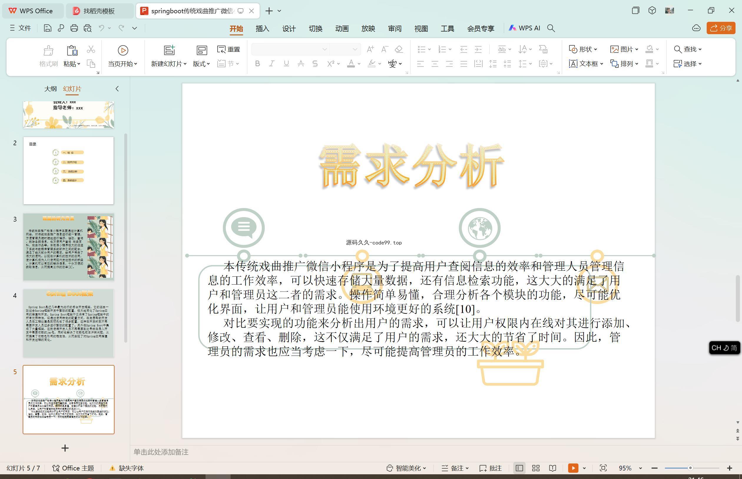Click text highlight color swatch

click(372, 64)
